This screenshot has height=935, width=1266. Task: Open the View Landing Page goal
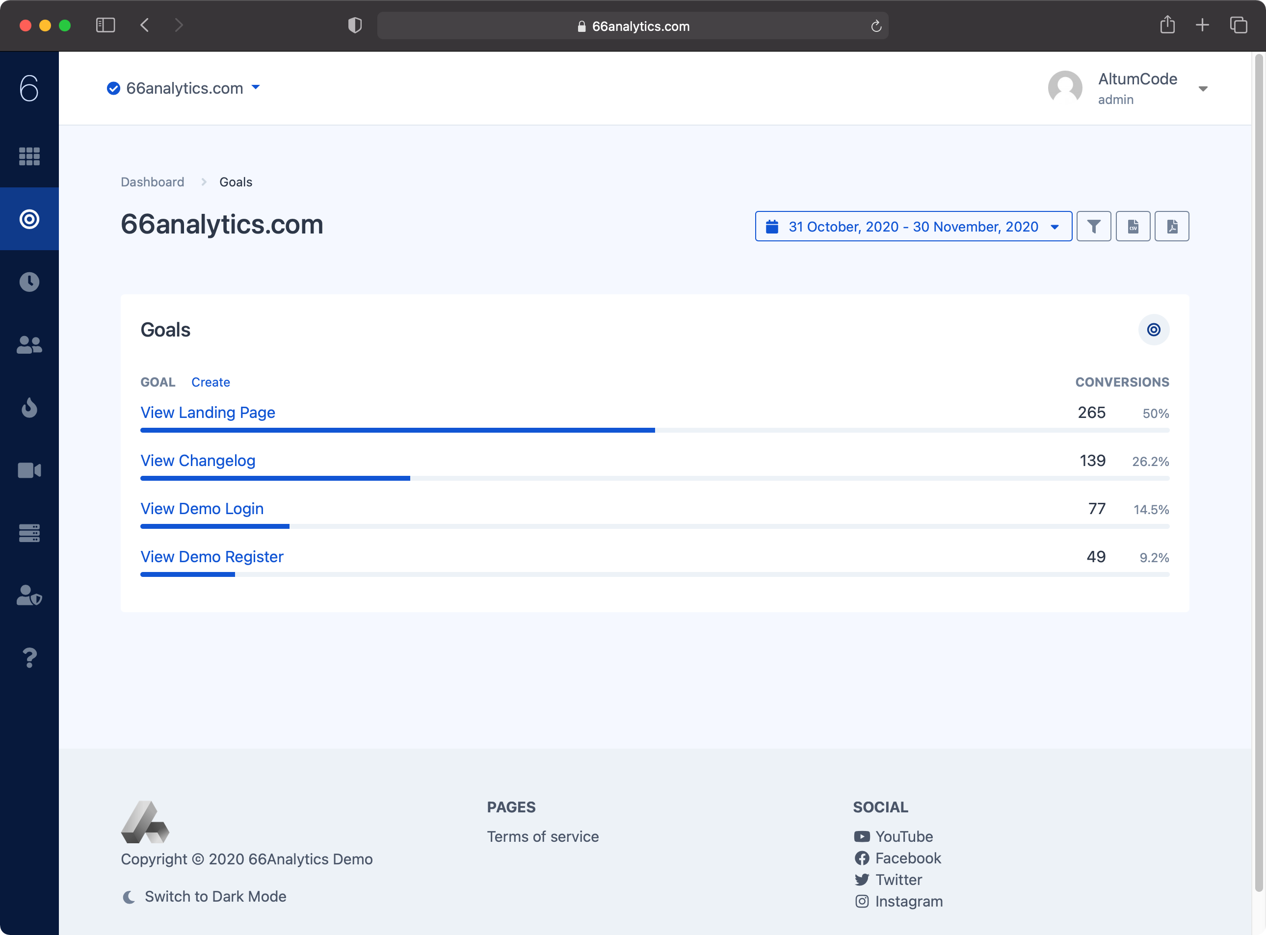pos(207,412)
